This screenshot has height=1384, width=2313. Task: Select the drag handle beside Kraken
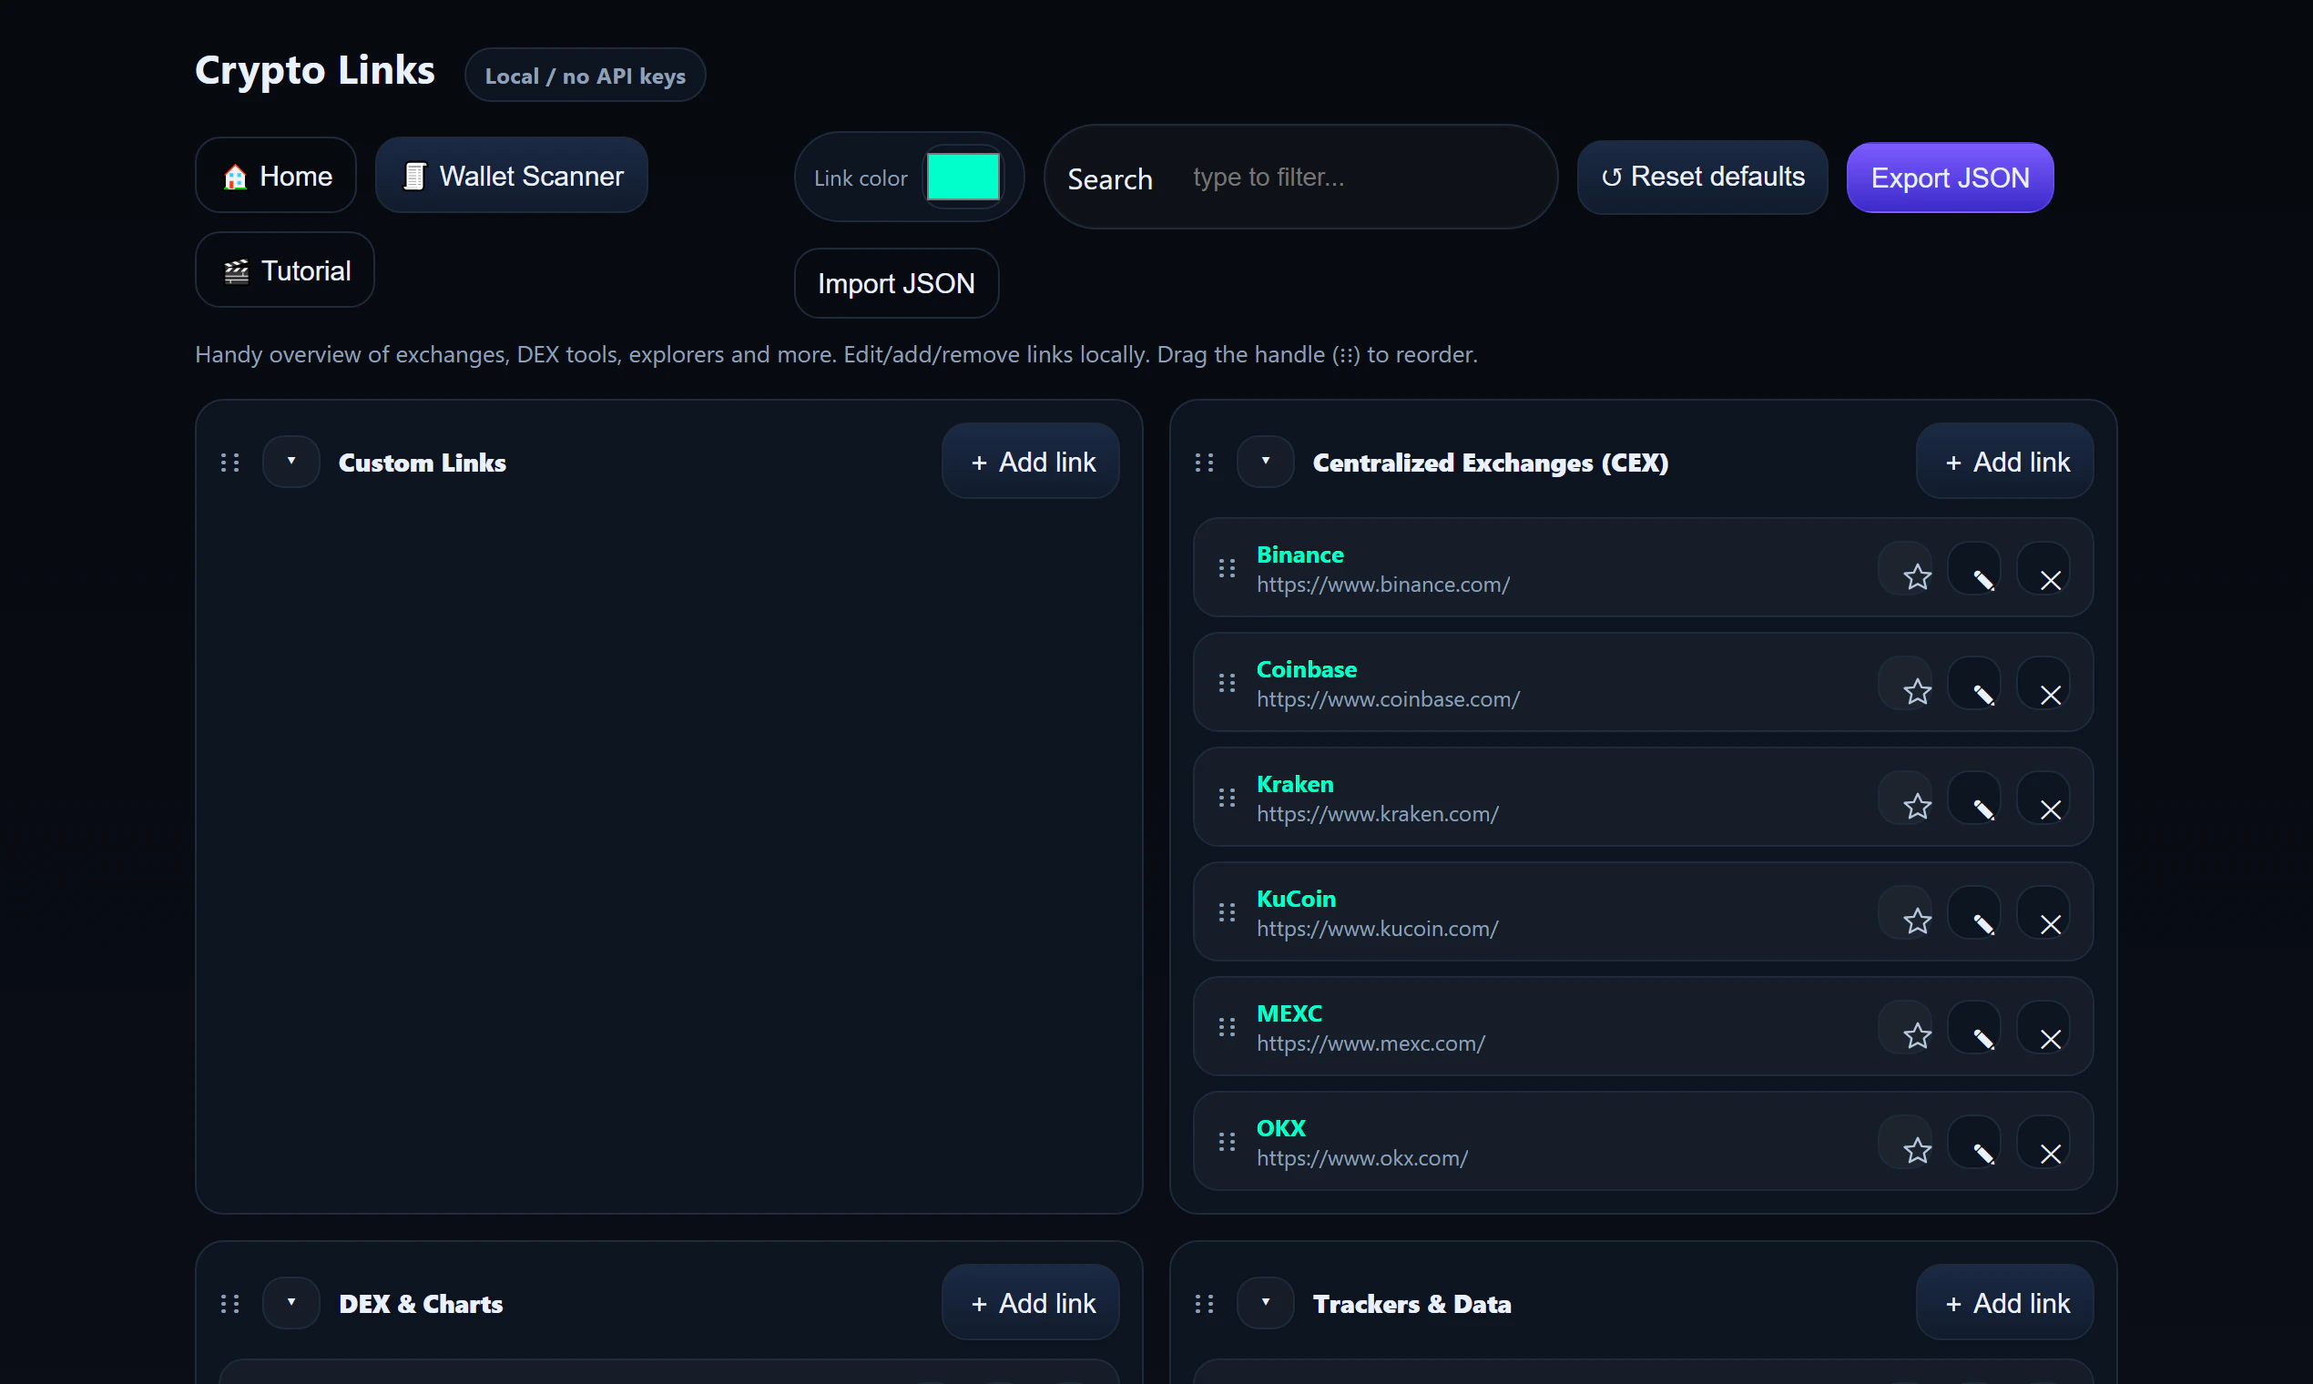(1227, 798)
